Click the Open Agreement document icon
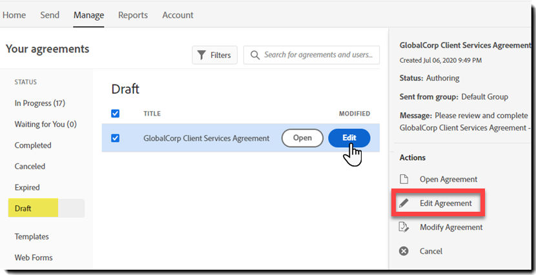This screenshot has width=536, height=275. pyautogui.click(x=404, y=179)
